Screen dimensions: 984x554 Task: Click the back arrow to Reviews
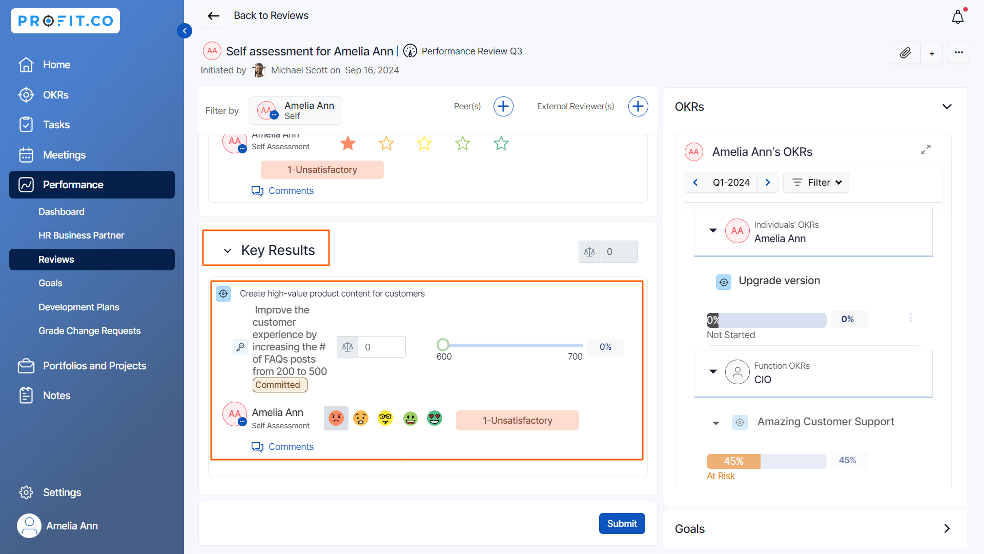(214, 16)
